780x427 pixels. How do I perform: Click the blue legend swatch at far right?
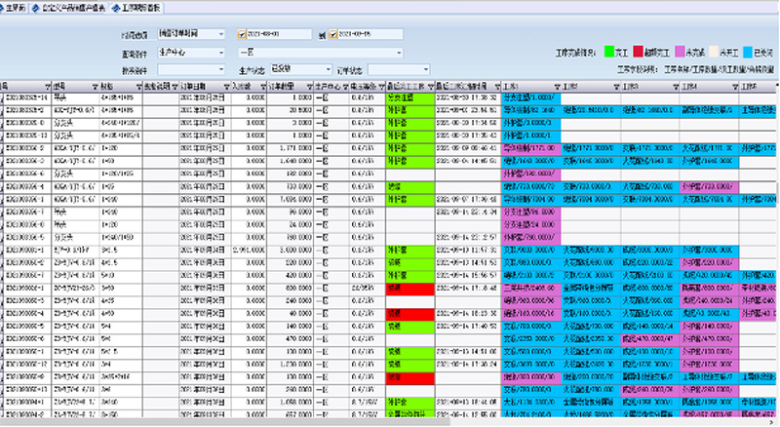[748, 52]
